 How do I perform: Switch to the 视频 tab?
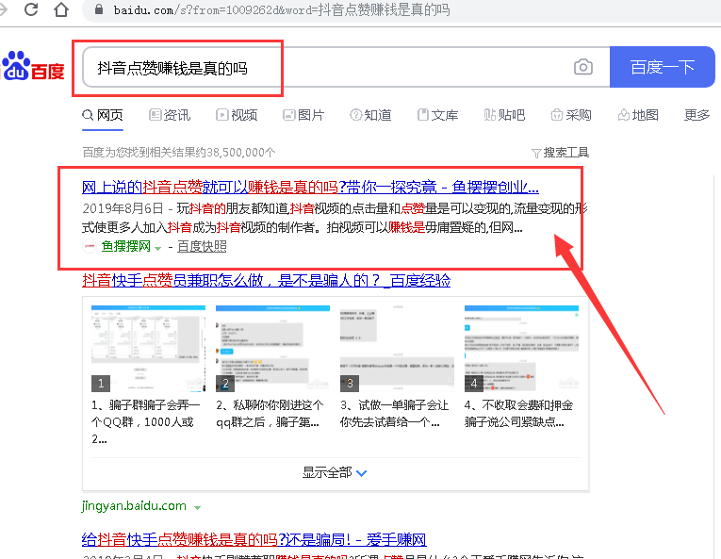[237, 115]
